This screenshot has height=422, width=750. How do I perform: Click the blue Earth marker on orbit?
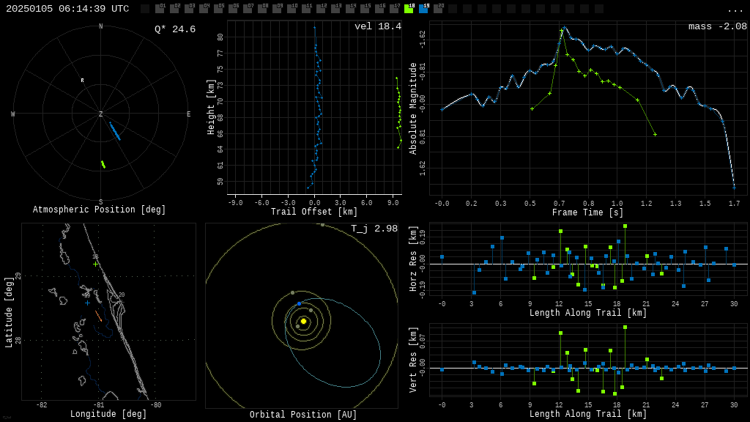point(299,303)
